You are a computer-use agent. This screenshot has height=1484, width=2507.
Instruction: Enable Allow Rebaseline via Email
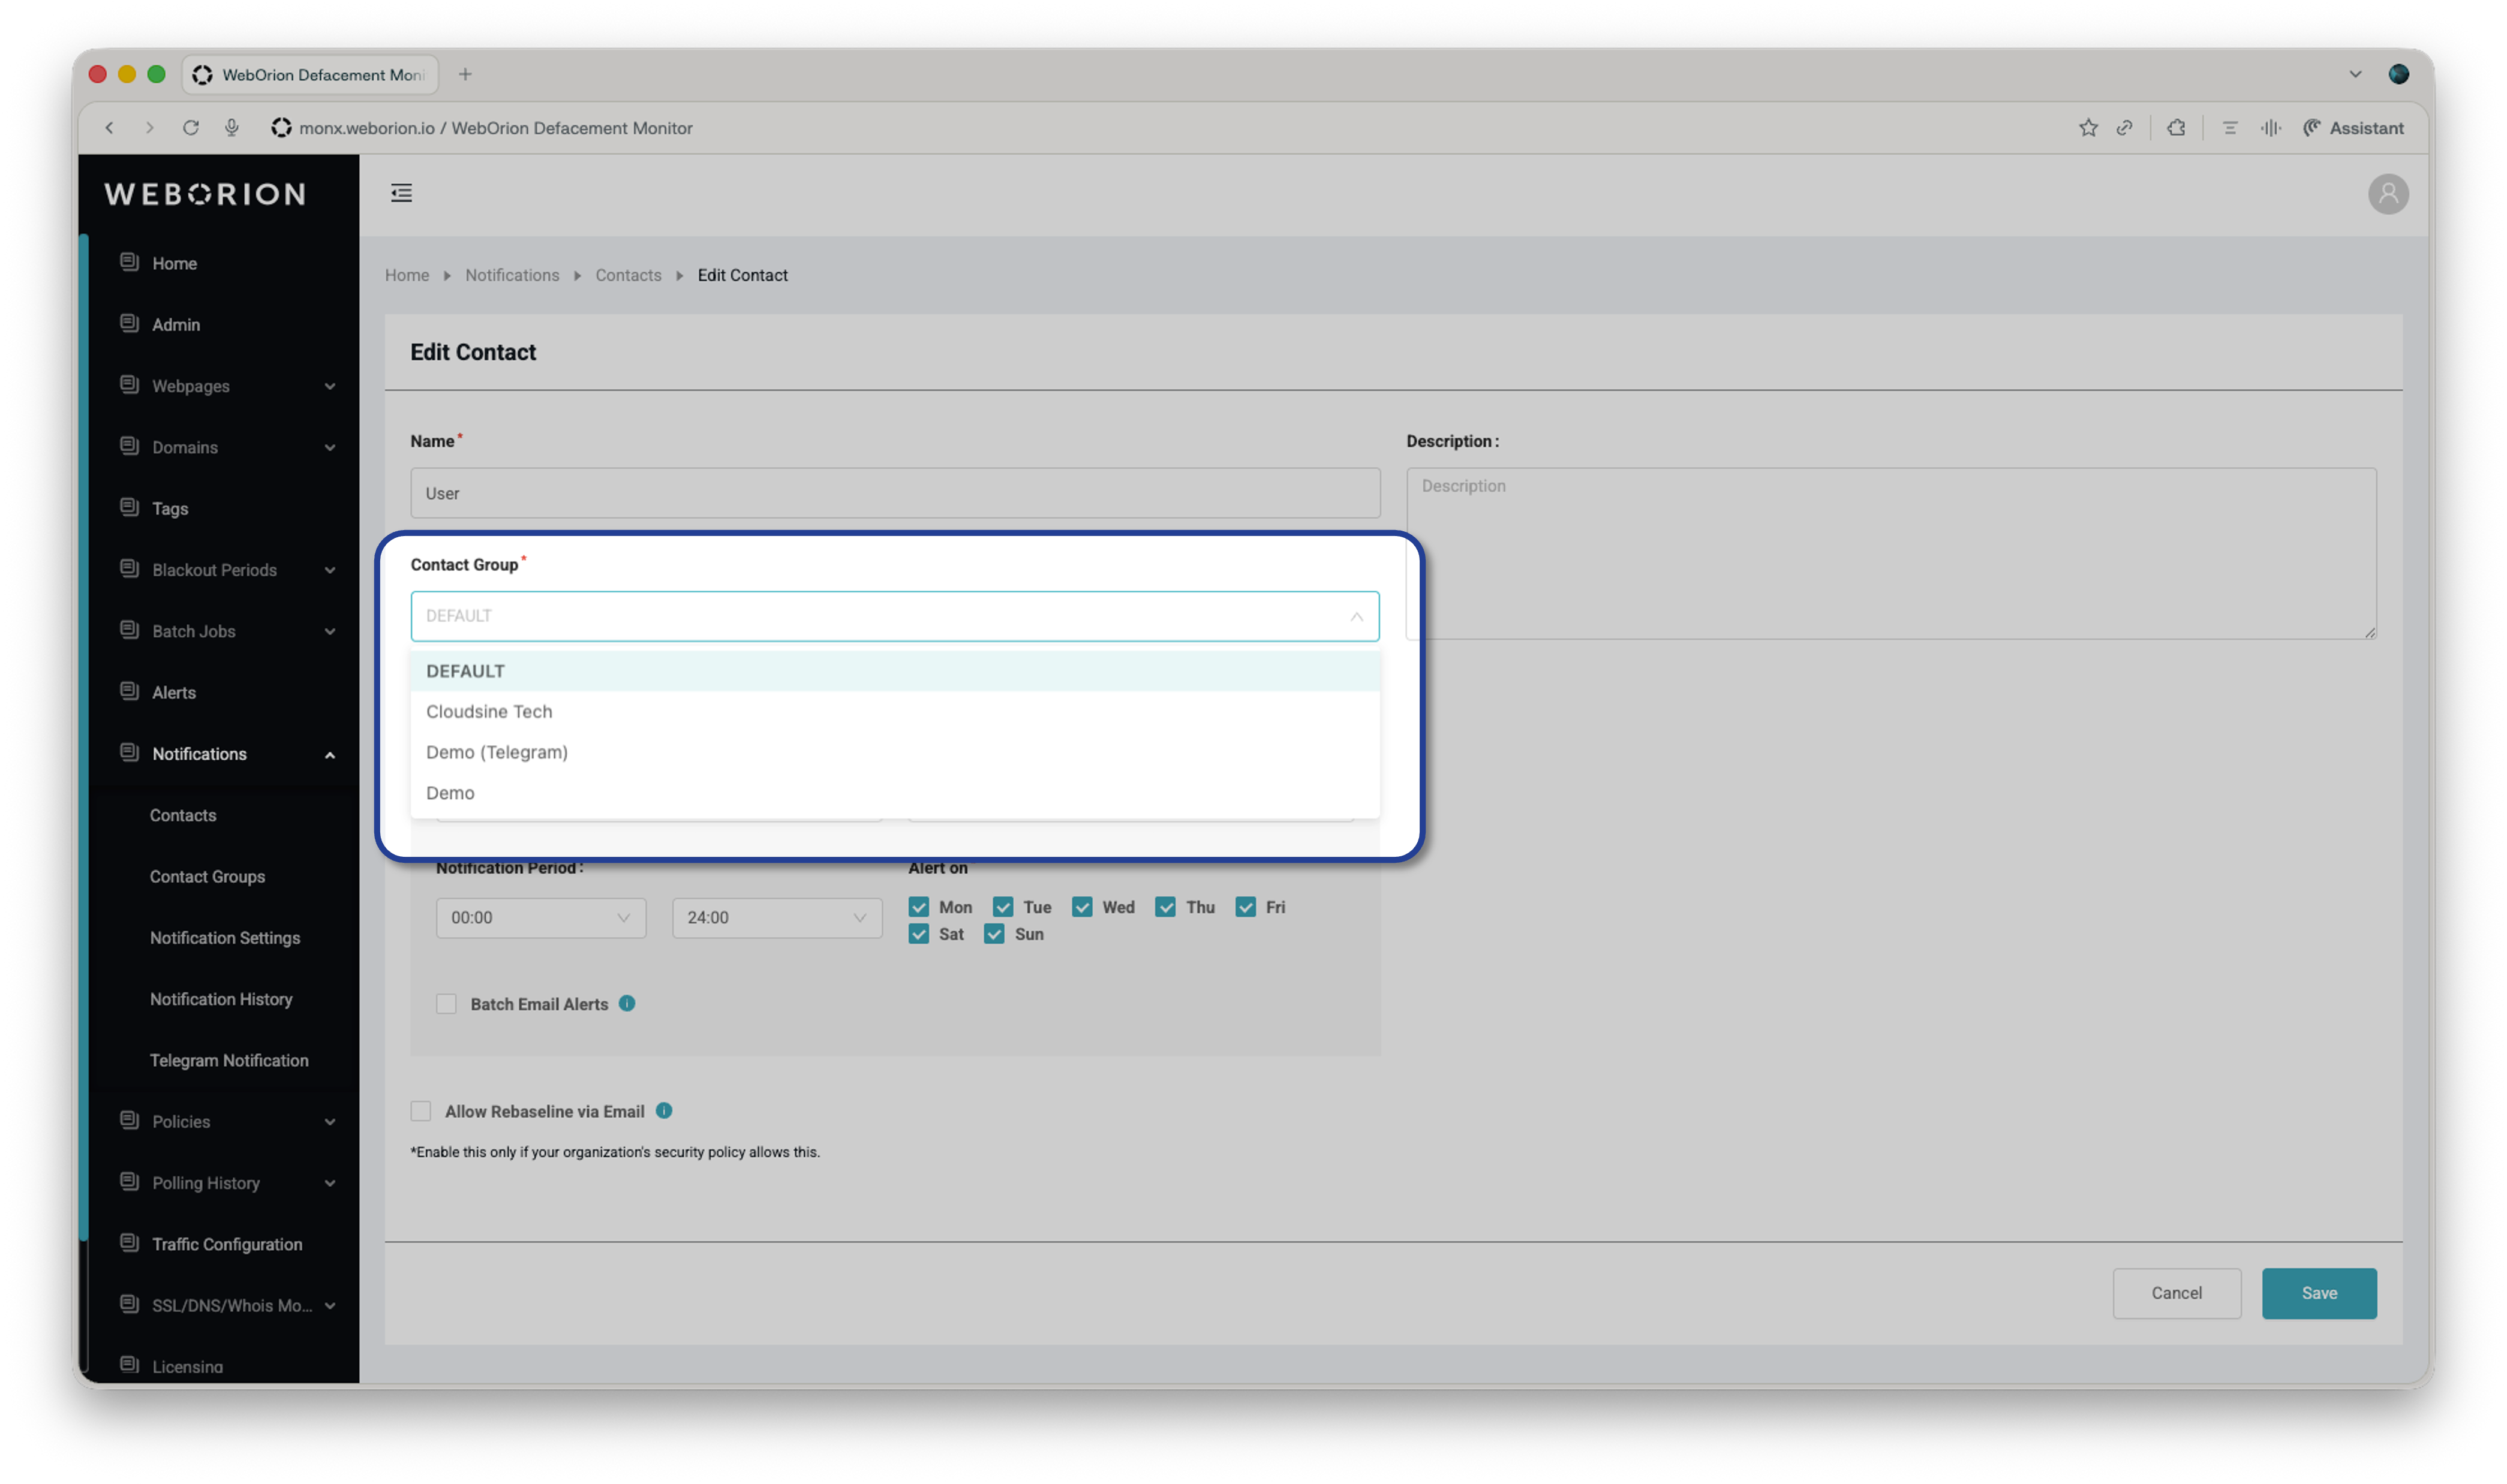[x=421, y=1110]
